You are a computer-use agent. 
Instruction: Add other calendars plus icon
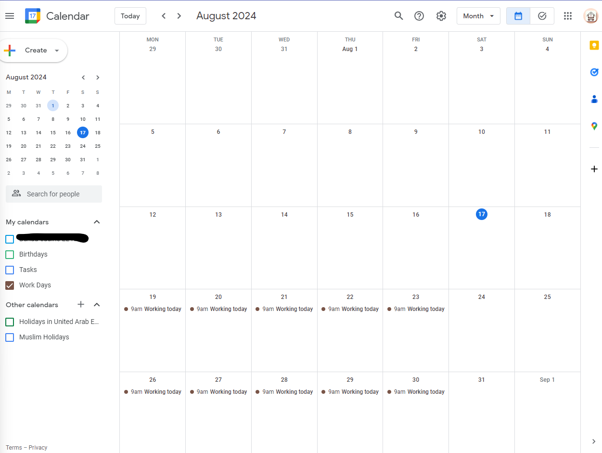(x=81, y=304)
